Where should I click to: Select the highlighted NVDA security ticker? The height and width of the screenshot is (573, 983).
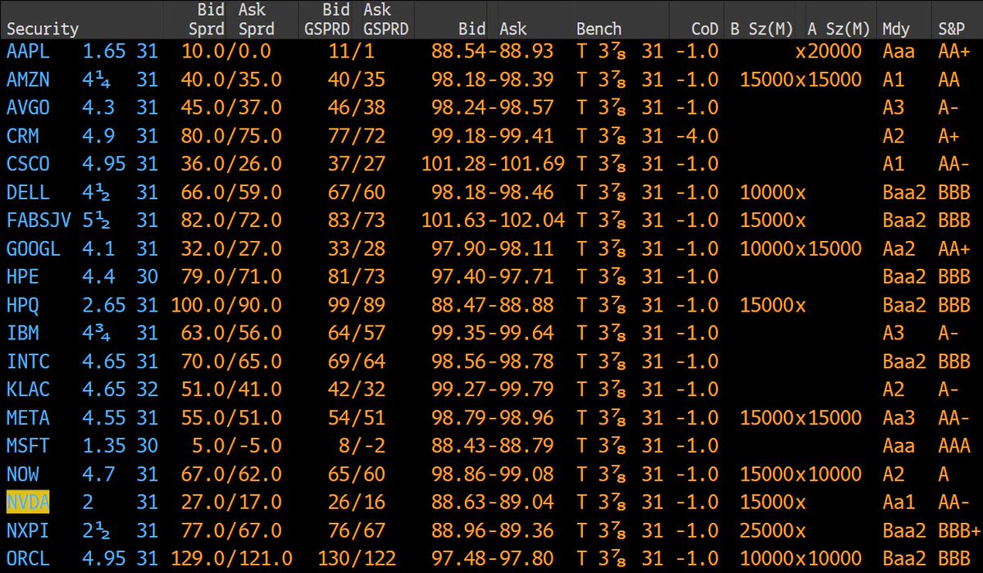[28, 503]
